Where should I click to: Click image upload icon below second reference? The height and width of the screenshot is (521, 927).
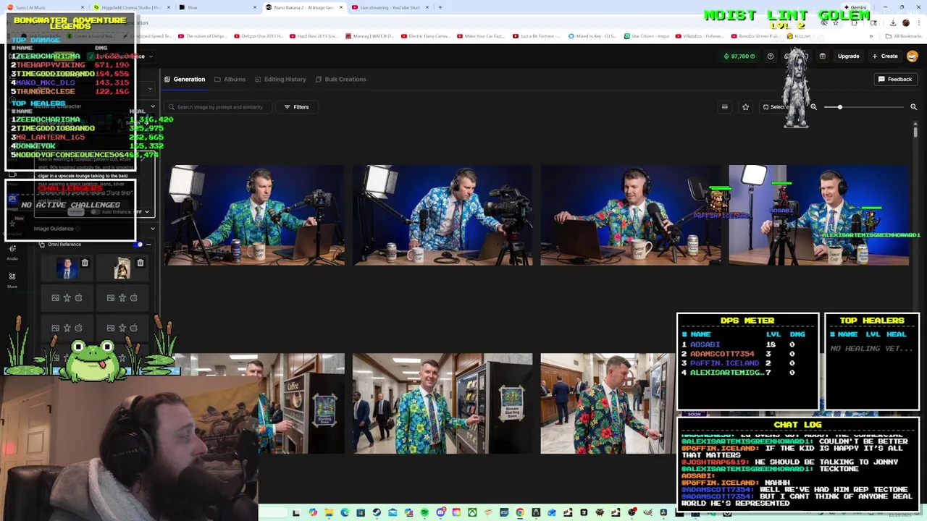click(110, 297)
